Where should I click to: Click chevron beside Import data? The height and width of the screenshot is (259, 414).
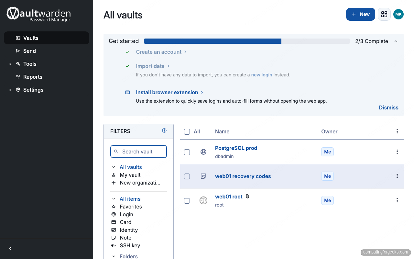click(169, 66)
